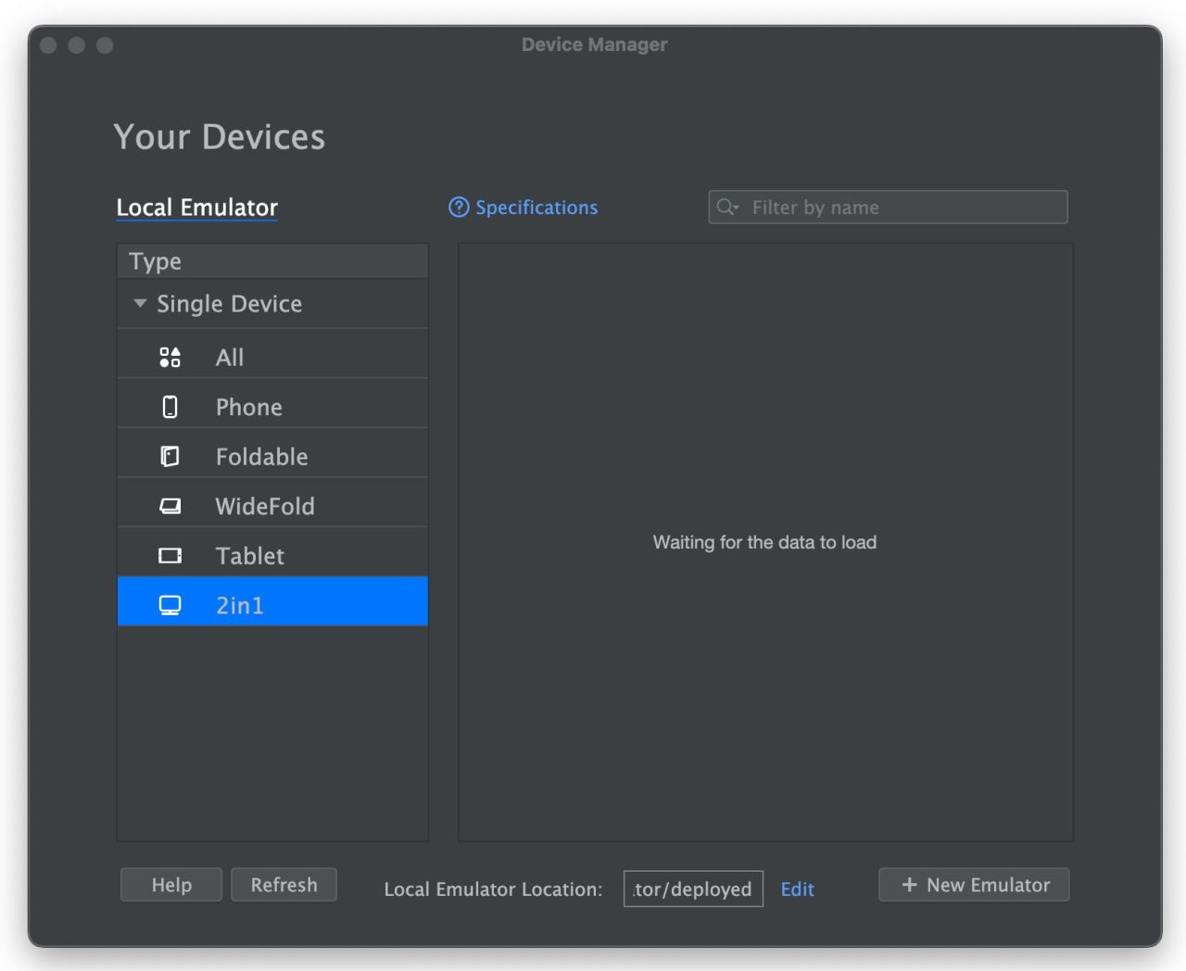This screenshot has height=971, width=1186.
Task: Click the Type column header
Action: [272, 261]
